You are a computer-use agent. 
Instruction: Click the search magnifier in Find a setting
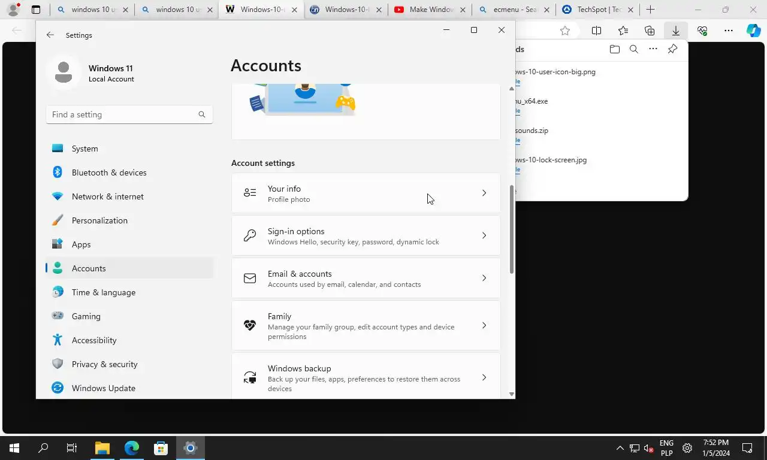(202, 114)
